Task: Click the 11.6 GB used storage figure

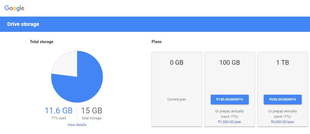Action: [x=59, y=111]
